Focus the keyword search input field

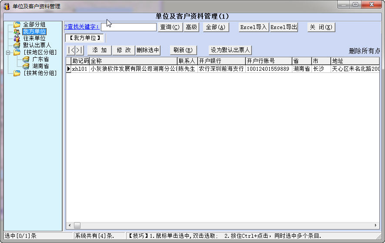click(x=128, y=27)
